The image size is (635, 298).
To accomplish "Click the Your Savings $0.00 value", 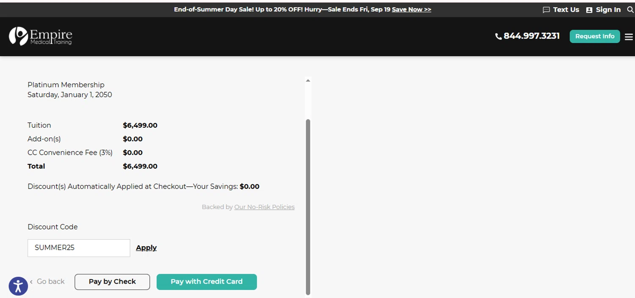I will [x=249, y=187].
